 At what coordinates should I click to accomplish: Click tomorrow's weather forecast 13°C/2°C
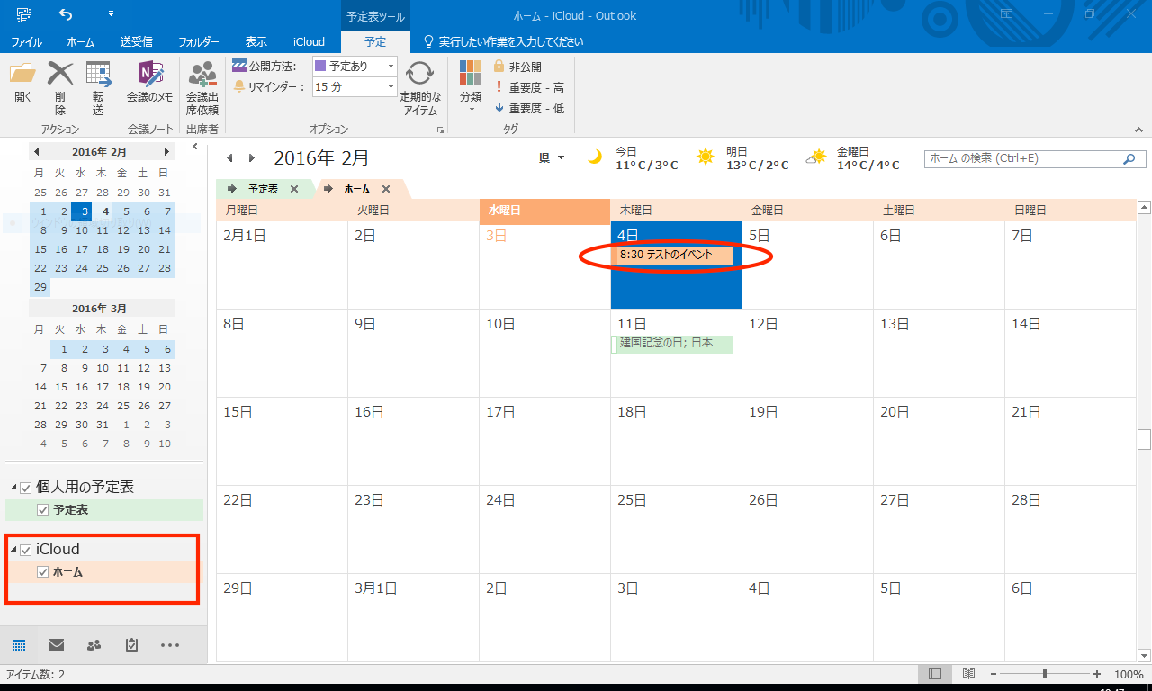coord(743,158)
